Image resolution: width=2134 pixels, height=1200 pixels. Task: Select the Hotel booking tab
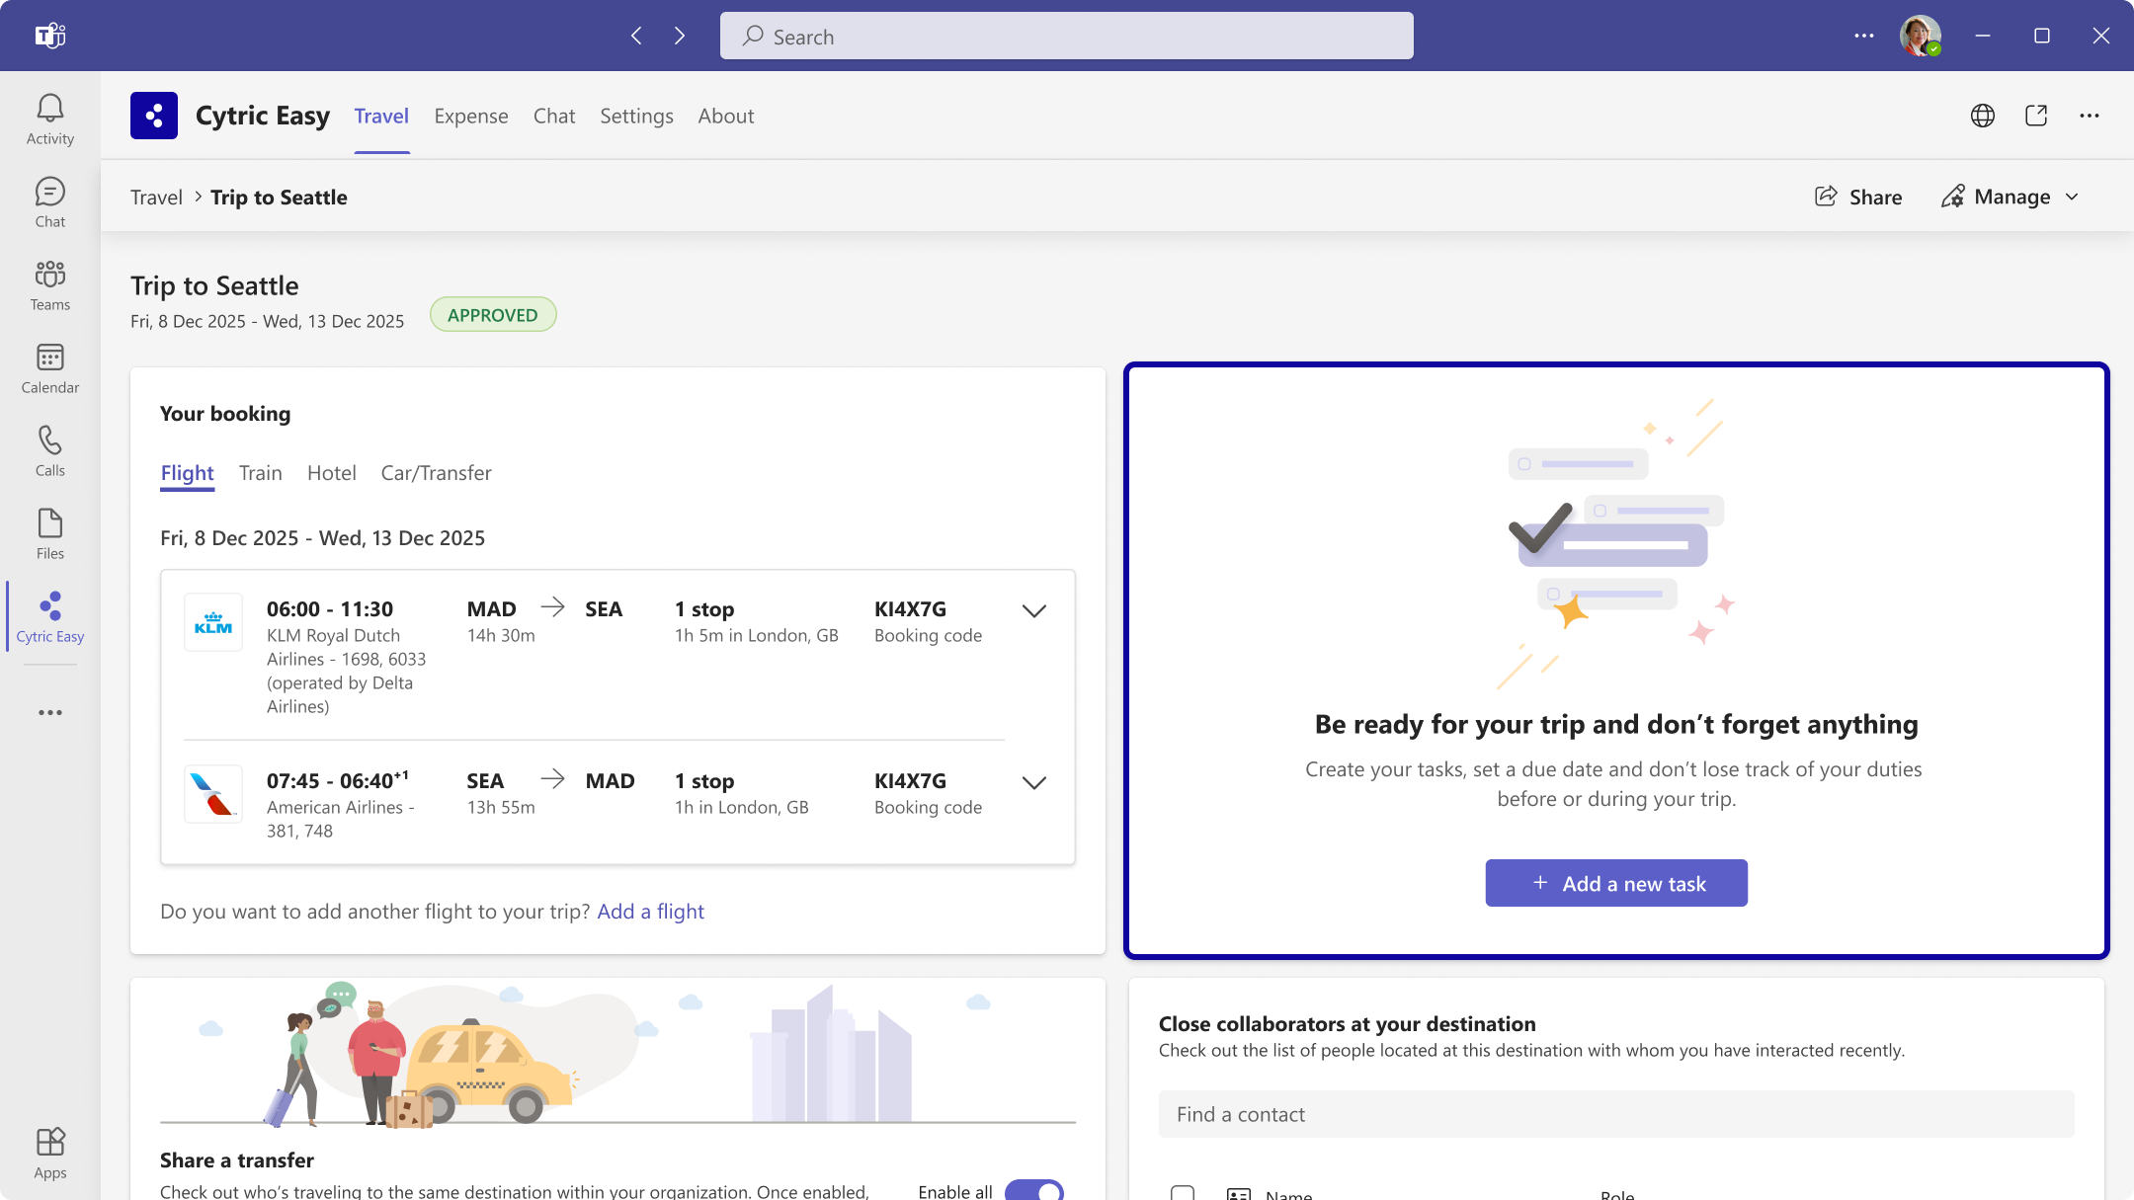coord(331,473)
